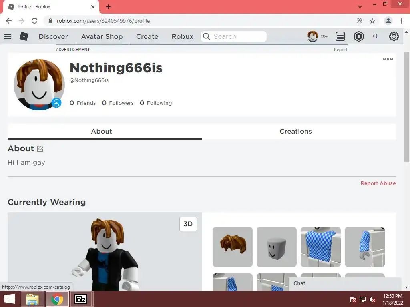Go to the Discover page
The width and height of the screenshot is (410, 307).
(53, 36)
